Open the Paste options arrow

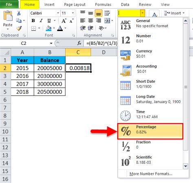[8, 29]
